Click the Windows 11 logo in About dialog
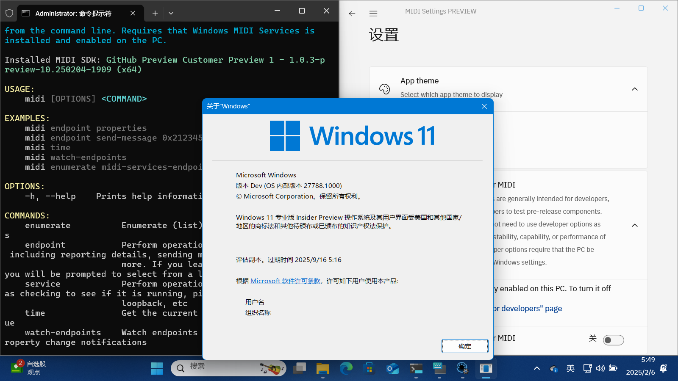The width and height of the screenshot is (678, 381). coord(353,135)
